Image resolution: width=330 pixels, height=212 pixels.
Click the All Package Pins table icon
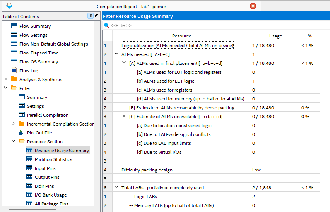[x=29, y=203]
